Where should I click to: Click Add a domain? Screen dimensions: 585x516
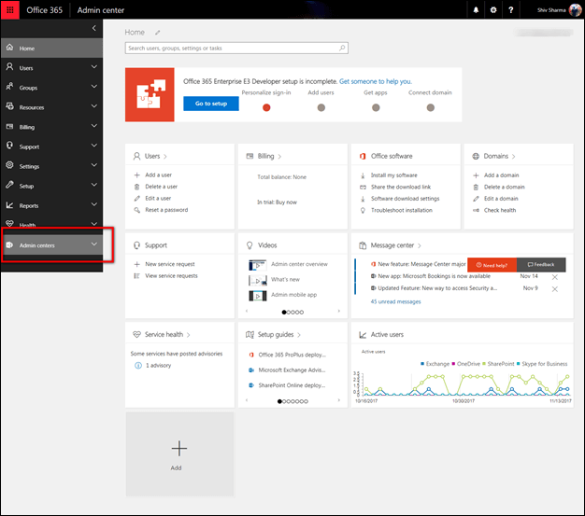(x=502, y=175)
